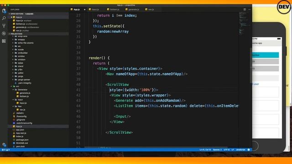
Task: Expand the yargs-parser folder
Action: coord(24,80)
